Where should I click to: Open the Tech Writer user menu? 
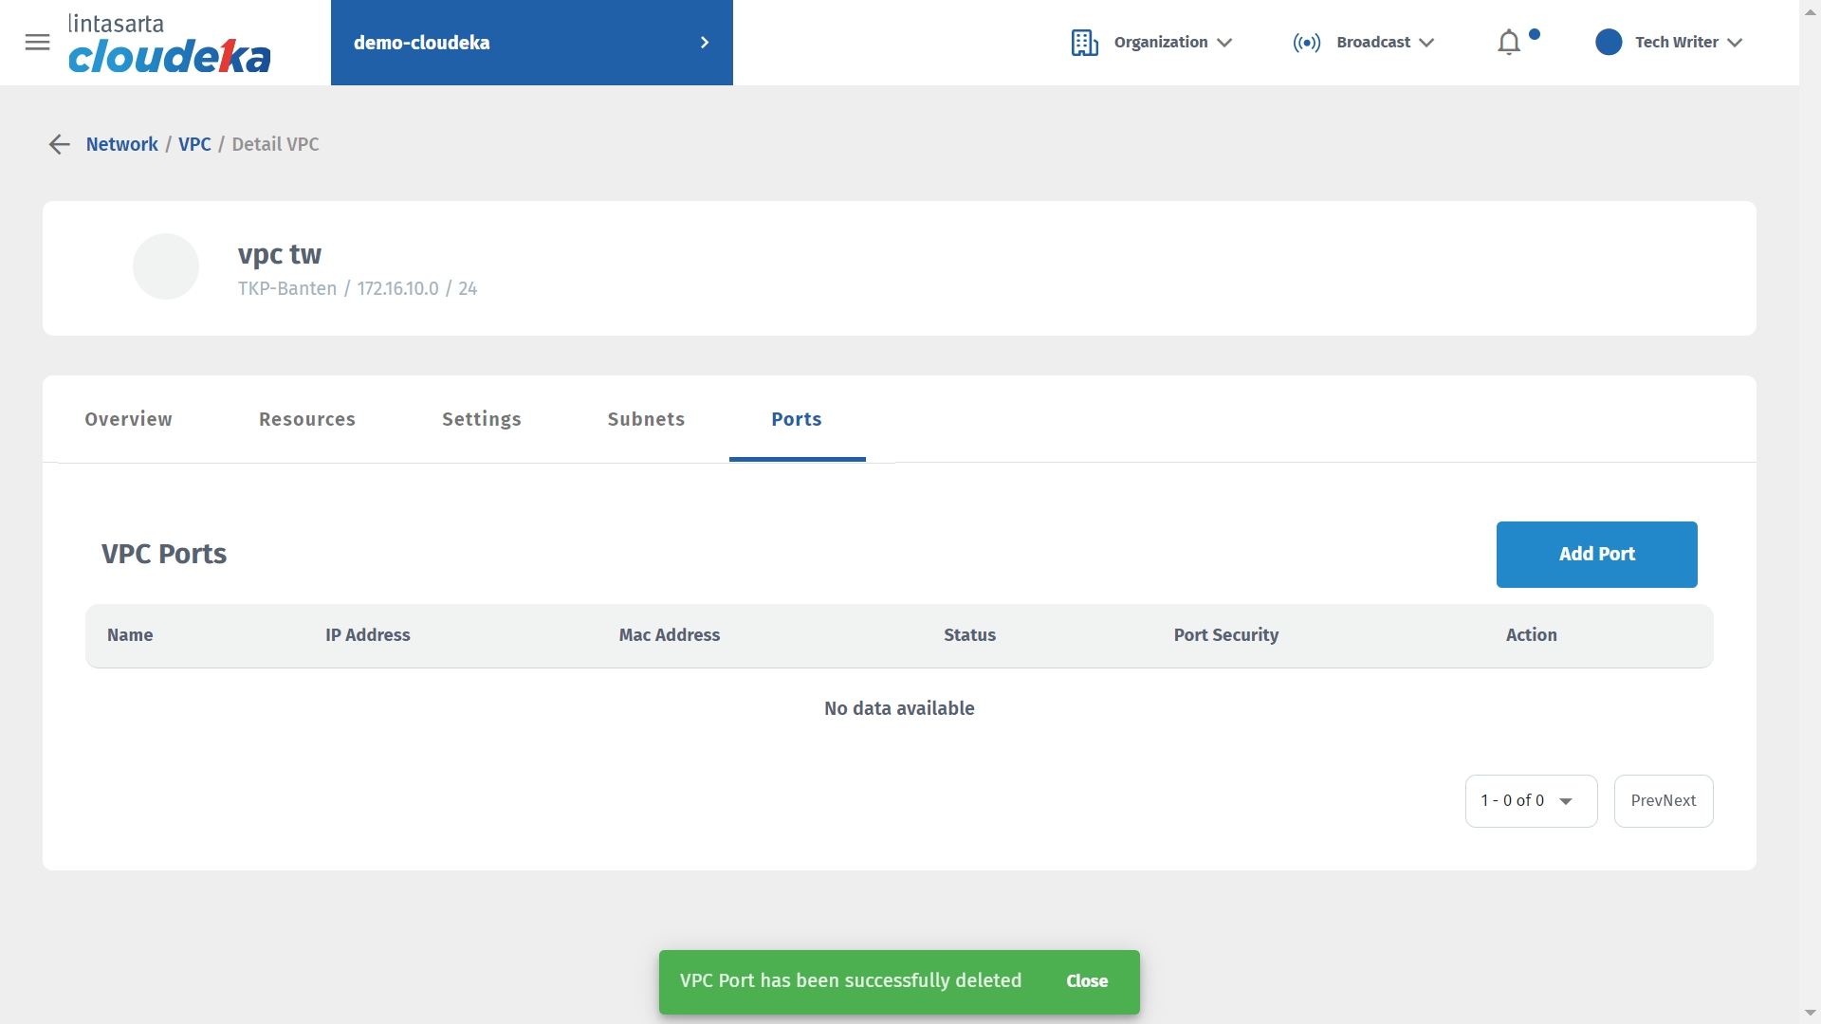(1687, 43)
